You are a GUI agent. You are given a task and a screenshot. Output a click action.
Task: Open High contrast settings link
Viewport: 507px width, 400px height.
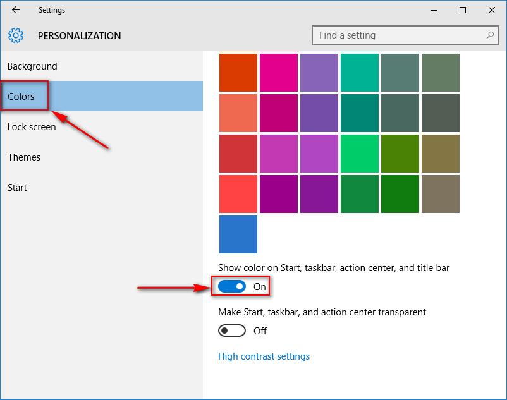264,356
